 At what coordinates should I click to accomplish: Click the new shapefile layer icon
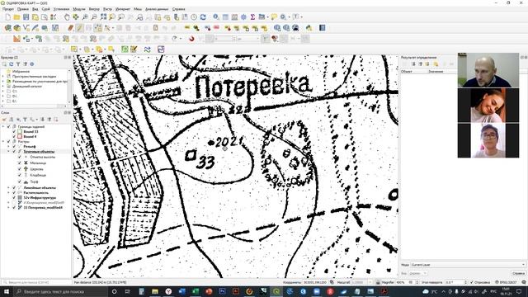(26, 28)
